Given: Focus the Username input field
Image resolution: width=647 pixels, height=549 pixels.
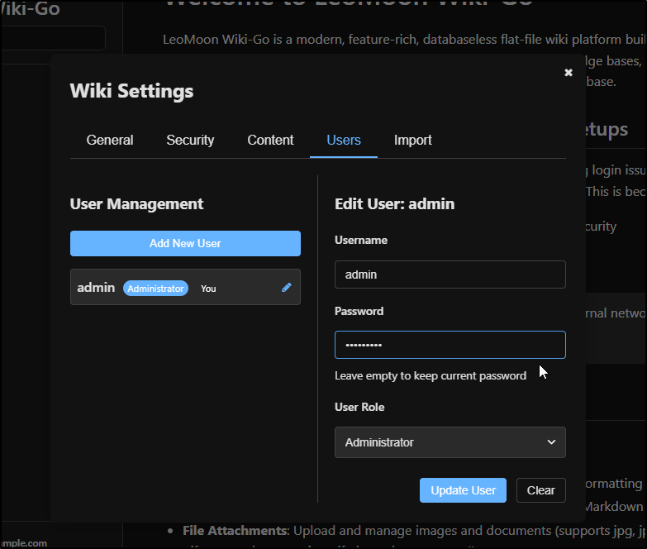Looking at the screenshot, I should [x=450, y=274].
